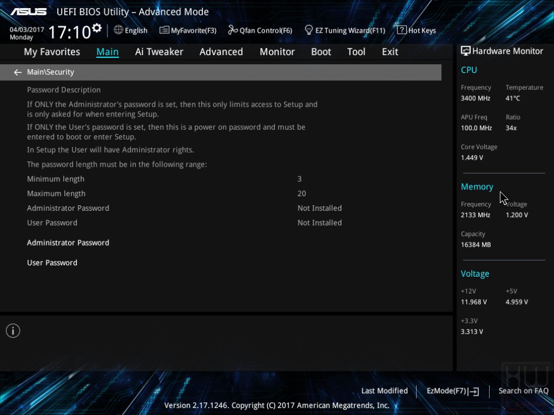Set the bold Administrator Password entry
This screenshot has width=554, height=415.
tap(68, 243)
